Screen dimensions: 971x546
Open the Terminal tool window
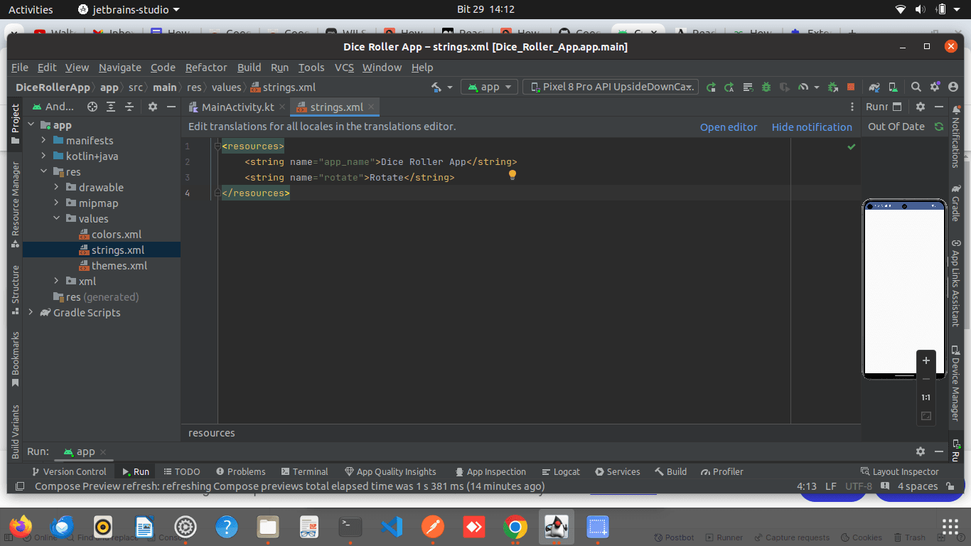click(304, 471)
